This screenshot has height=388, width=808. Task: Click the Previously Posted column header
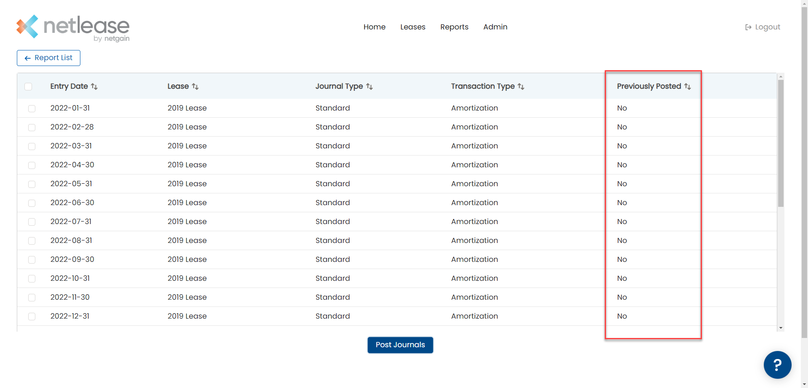coord(649,86)
